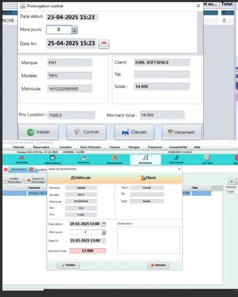Switch to the Réservations tab
238x297 pixels.
(x=19, y=169)
